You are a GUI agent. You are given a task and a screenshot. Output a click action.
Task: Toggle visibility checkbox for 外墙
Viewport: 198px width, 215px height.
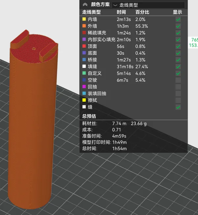pyautogui.click(x=178, y=26)
